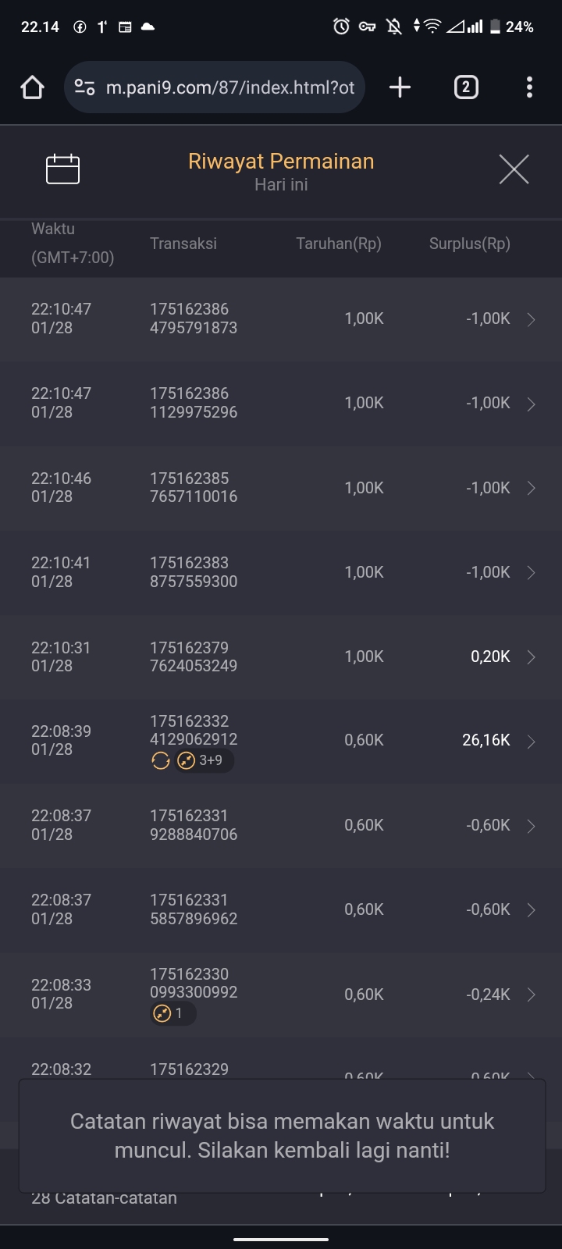The height and width of the screenshot is (1249, 562).
Task: Close the Riwayat Permainan panel
Action: pyautogui.click(x=514, y=169)
